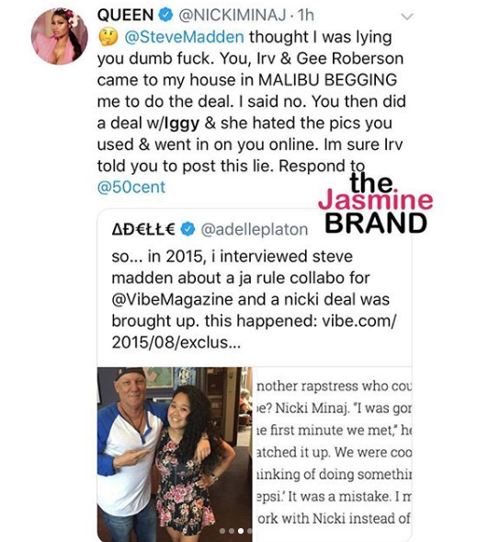The width and height of the screenshot is (477, 542).
Task: Open the @50cent mention link
Action: [x=131, y=188]
